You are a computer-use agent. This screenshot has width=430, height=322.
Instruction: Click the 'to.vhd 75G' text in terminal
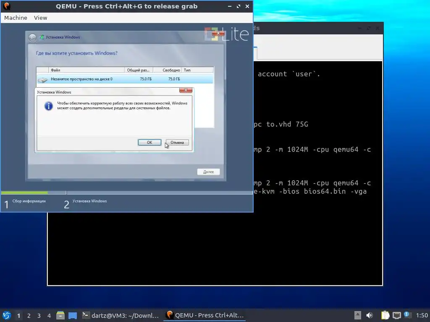pyautogui.click(x=287, y=124)
